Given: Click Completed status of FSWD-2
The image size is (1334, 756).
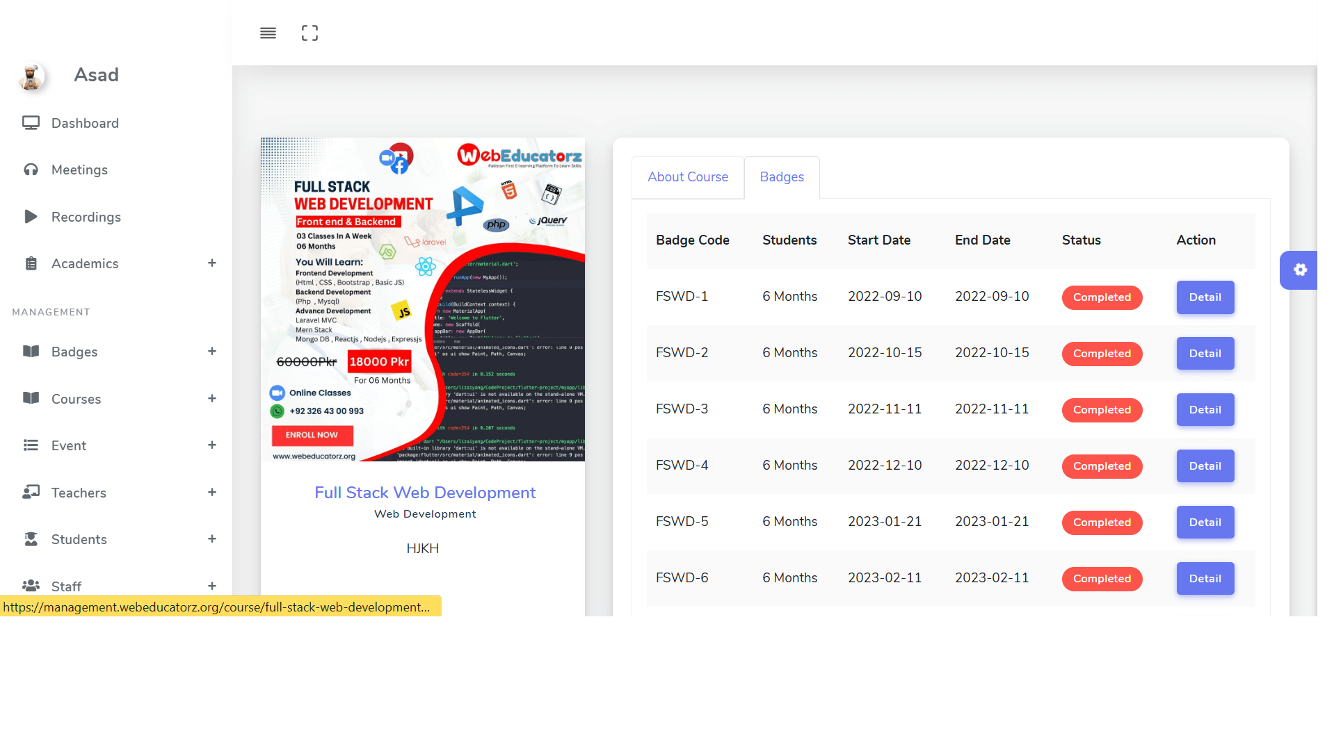Looking at the screenshot, I should click(1102, 354).
